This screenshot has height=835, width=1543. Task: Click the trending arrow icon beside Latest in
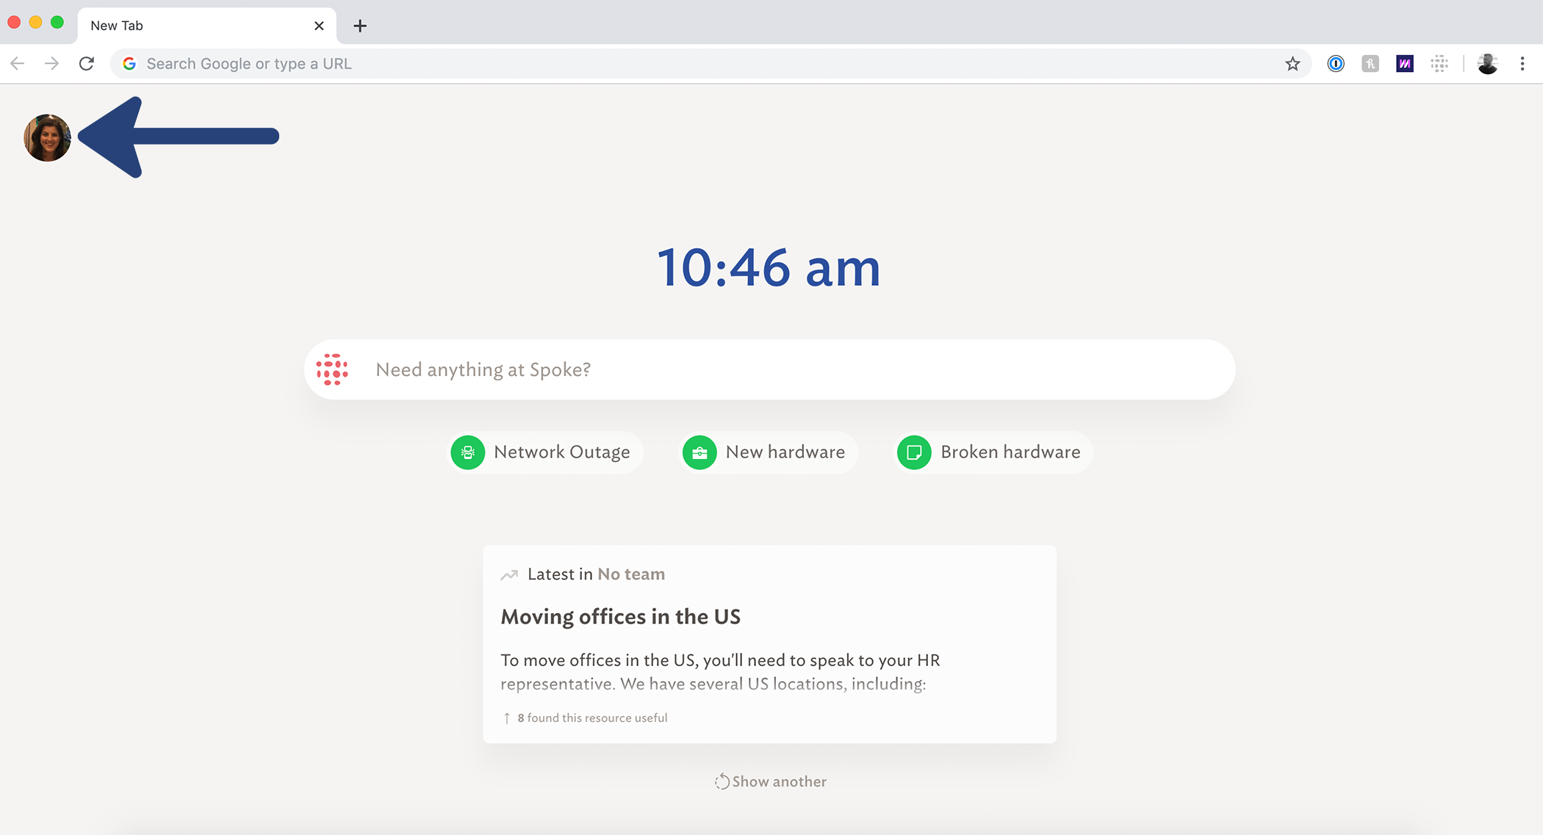coord(509,575)
